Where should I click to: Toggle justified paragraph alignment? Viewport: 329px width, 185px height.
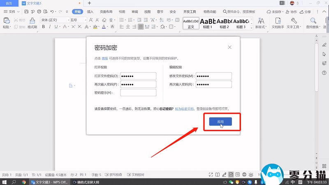click(141, 27)
